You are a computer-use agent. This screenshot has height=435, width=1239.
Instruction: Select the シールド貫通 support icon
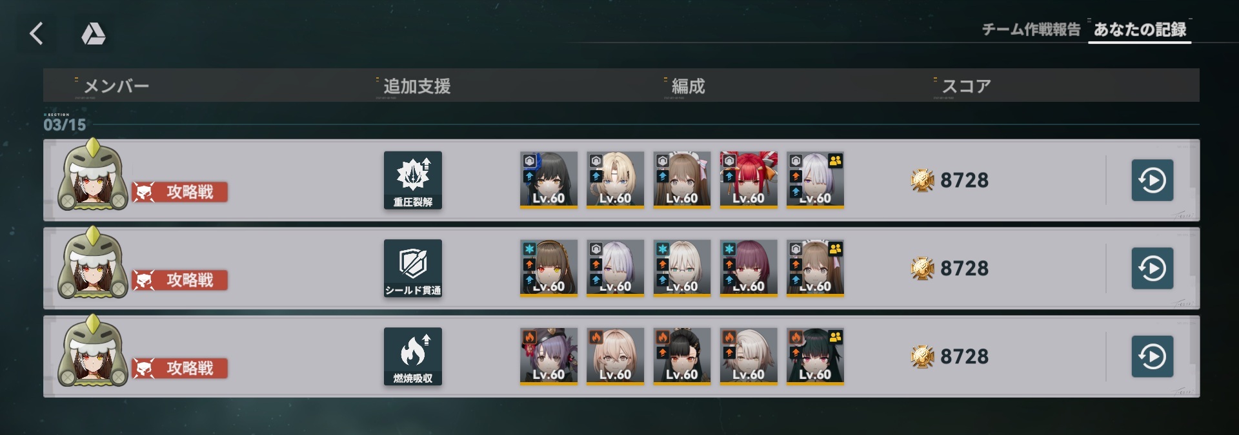pyautogui.click(x=413, y=269)
